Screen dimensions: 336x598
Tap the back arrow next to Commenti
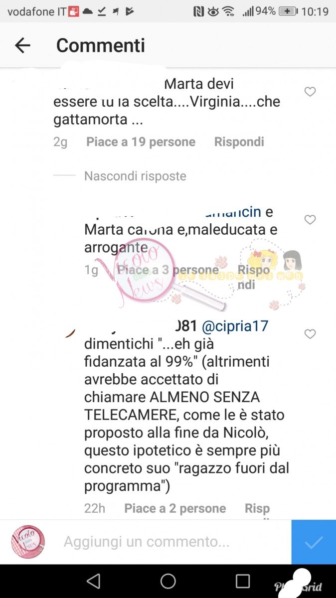pyautogui.click(x=22, y=45)
